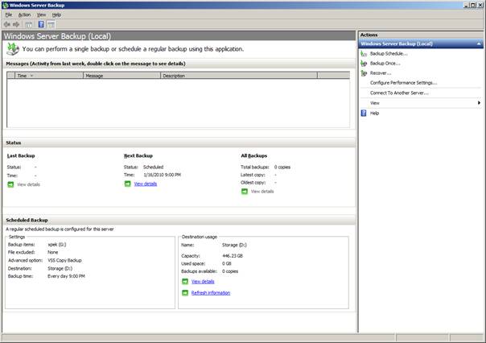Open the Action menu
The image size is (486, 343).
point(24,14)
